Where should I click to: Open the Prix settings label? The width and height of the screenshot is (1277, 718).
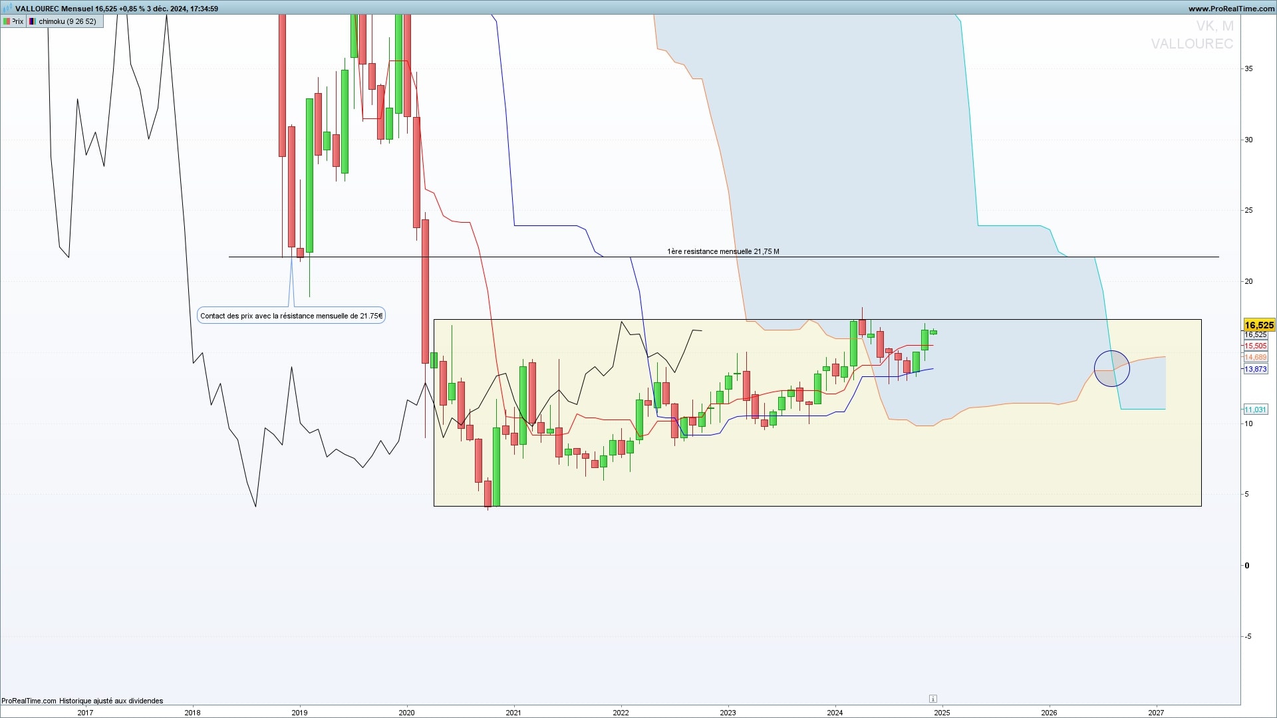[18, 21]
